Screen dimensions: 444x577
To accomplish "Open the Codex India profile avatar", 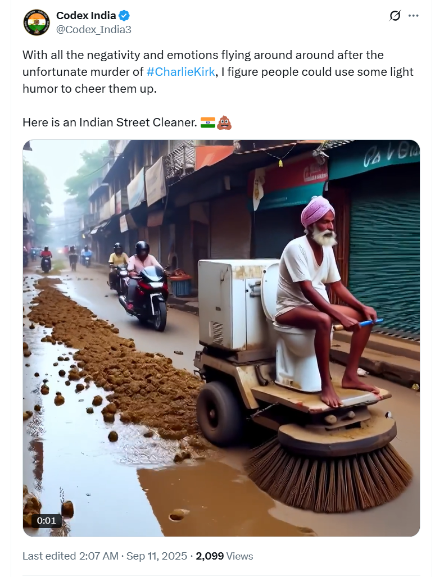I will click(x=37, y=22).
